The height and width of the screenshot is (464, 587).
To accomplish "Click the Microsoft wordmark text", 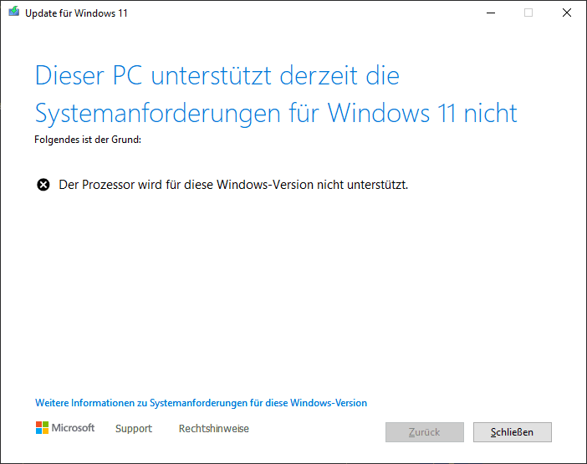I will pyautogui.click(x=73, y=428).
